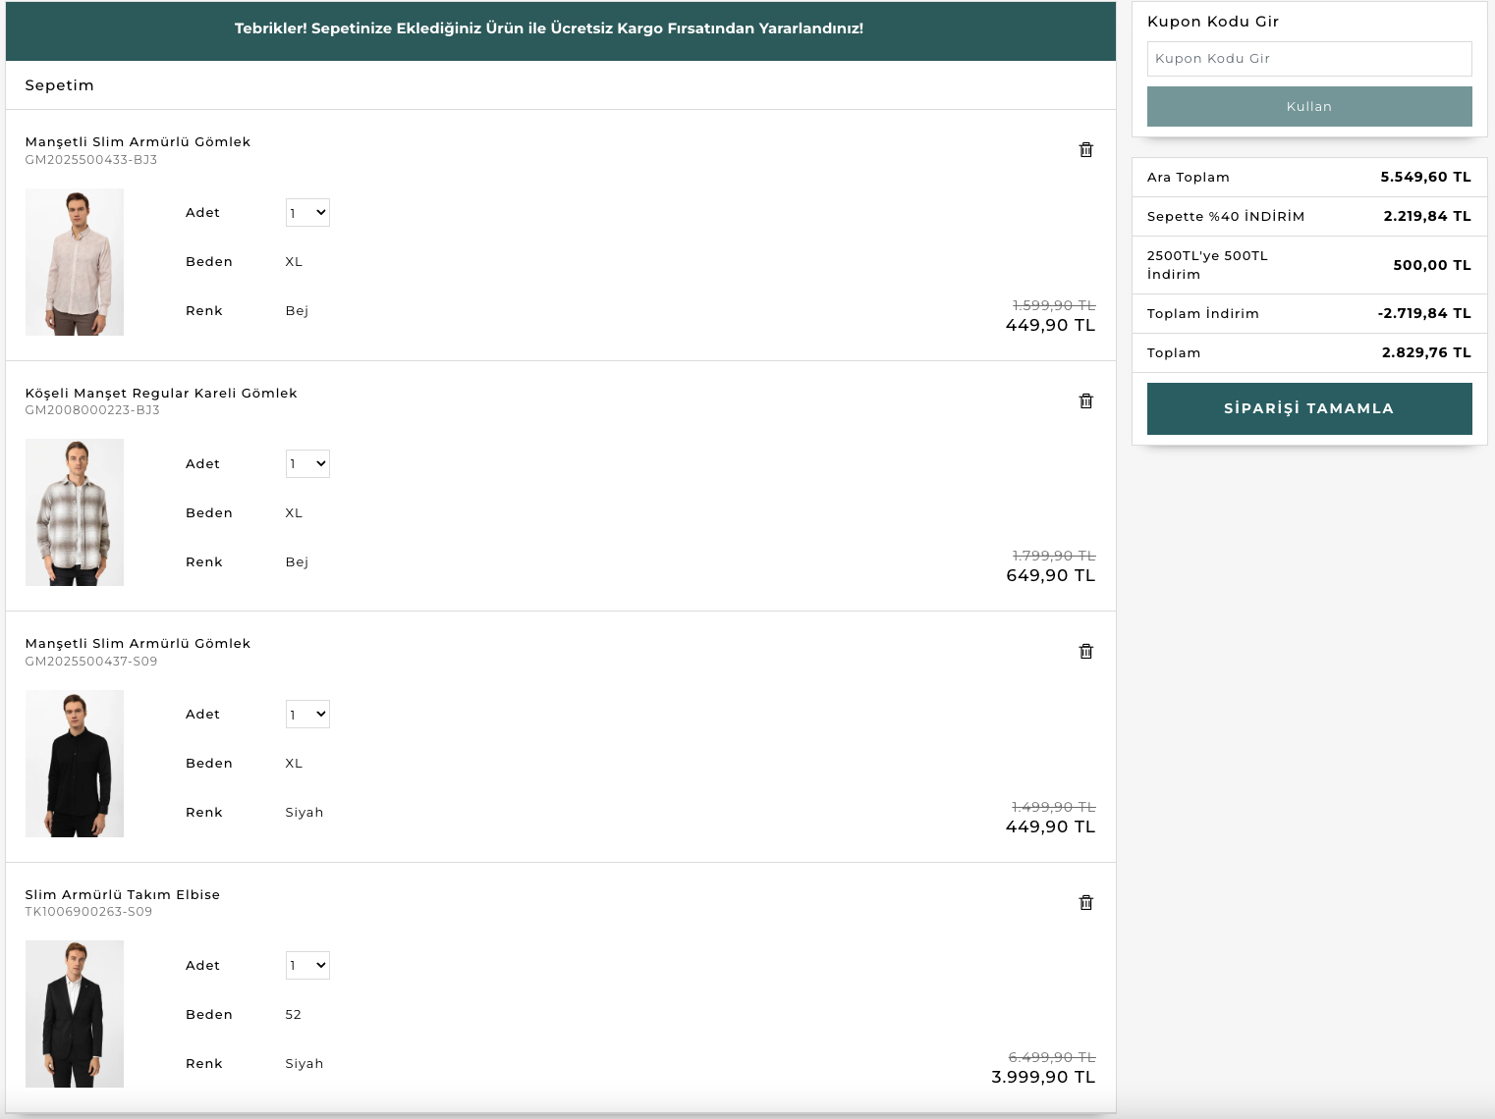Open plaid Kareli Gömlek product thumbnail
The image size is (1495, 1119).
point(75,512)
